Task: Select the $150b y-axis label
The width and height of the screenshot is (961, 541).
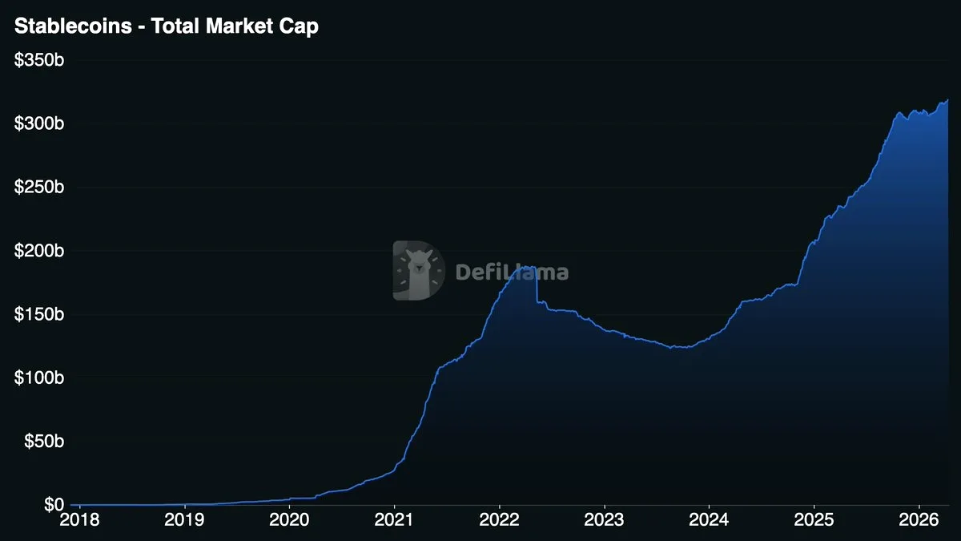Action: point(39,314)
